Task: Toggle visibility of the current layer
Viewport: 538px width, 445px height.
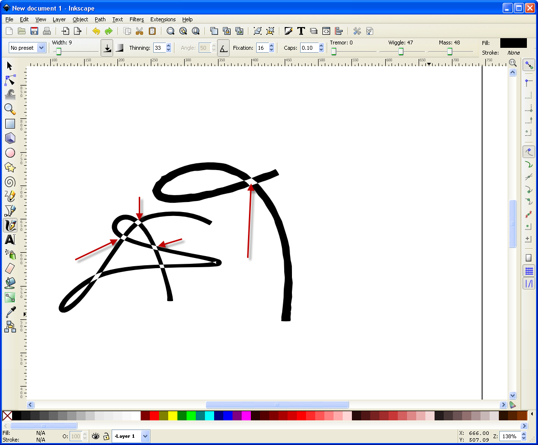Action: point(95,436)
